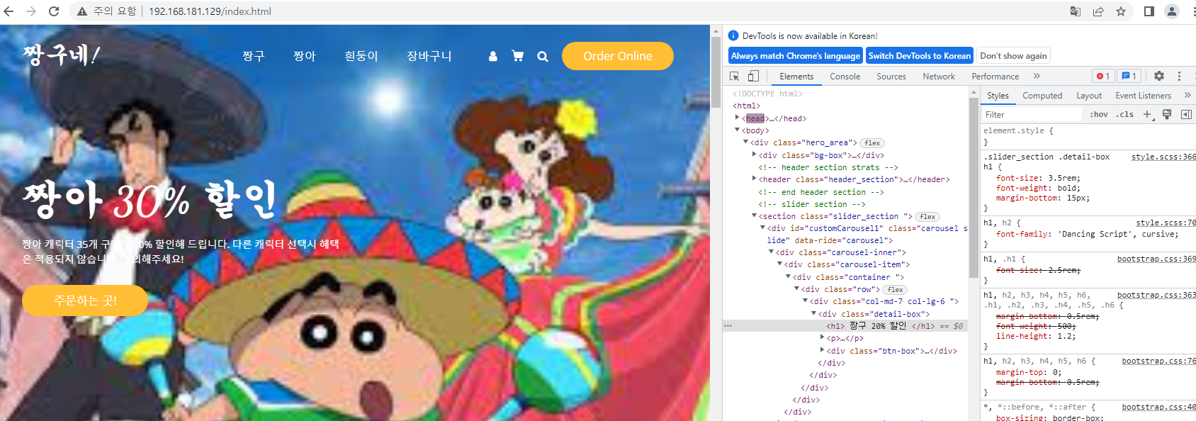This screenshot has height=421, width=1196.
Task: Toggle the :hov element state button
Action: [x=1099, y=114]
